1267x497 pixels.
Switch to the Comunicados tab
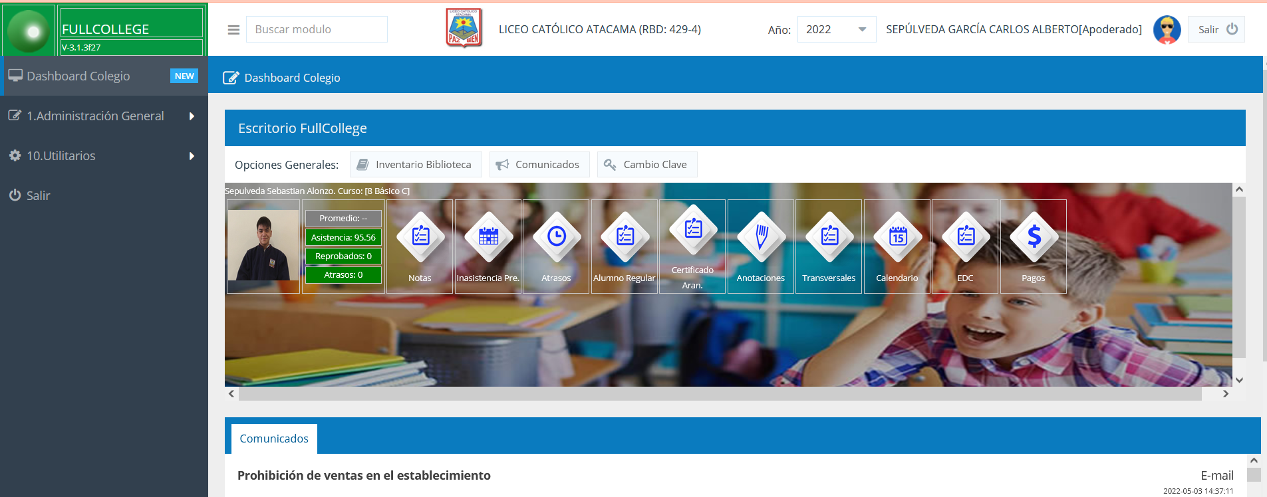pyautogui.click(x=274, y=439)
